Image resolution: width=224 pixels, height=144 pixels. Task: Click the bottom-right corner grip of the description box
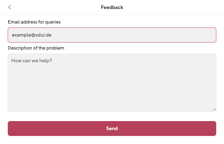coord(214,109)
